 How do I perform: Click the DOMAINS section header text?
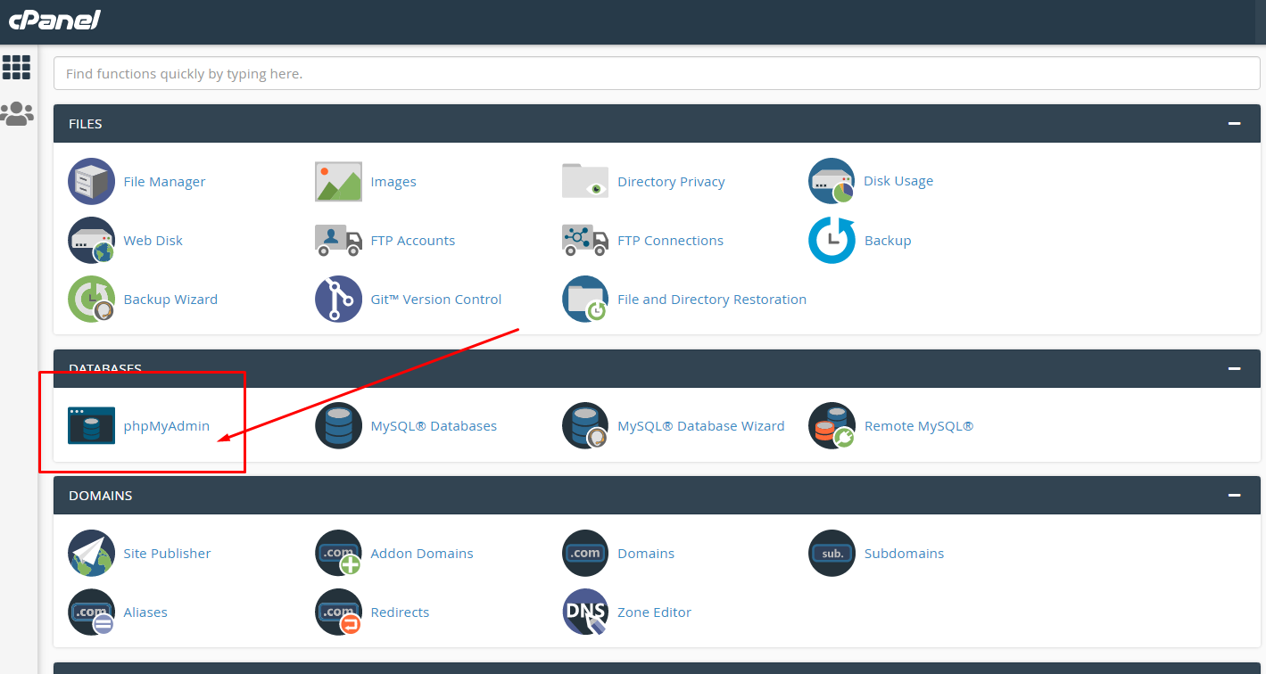tap(101, 495)
